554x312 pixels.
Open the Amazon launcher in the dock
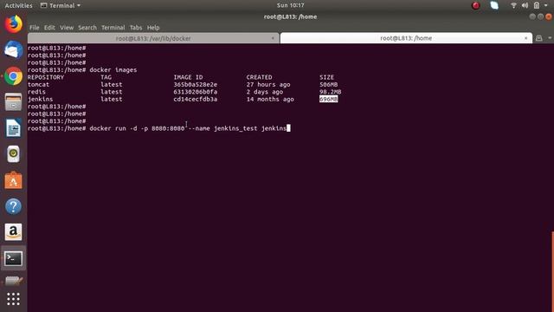[14, 232]
